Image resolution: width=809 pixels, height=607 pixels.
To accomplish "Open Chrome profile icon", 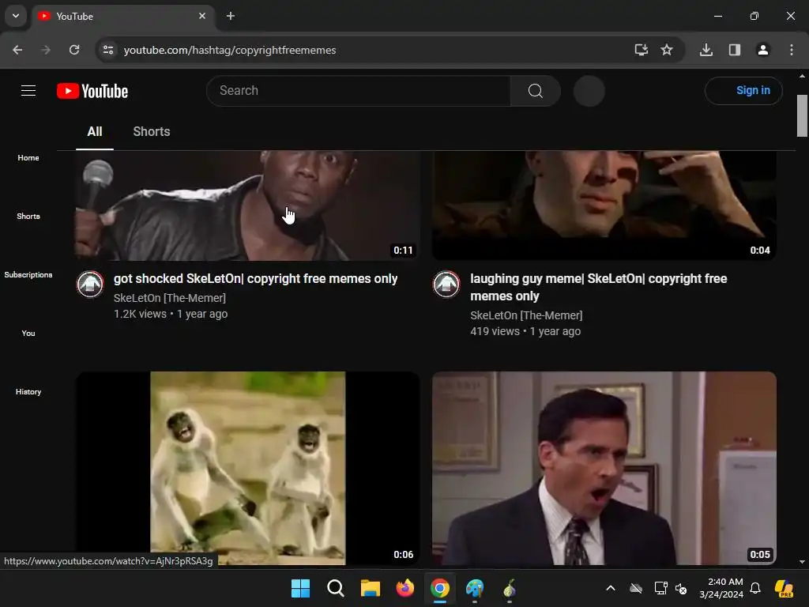I will click(763, 50).
